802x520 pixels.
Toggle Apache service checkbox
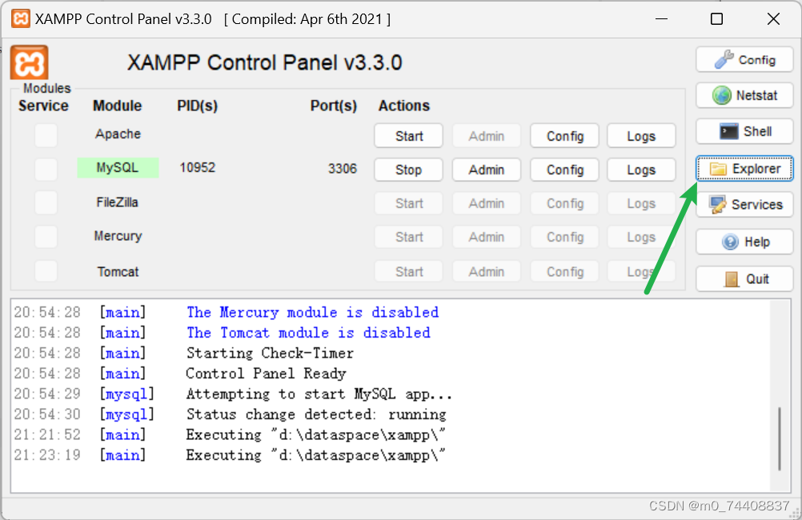pos(46,135)
